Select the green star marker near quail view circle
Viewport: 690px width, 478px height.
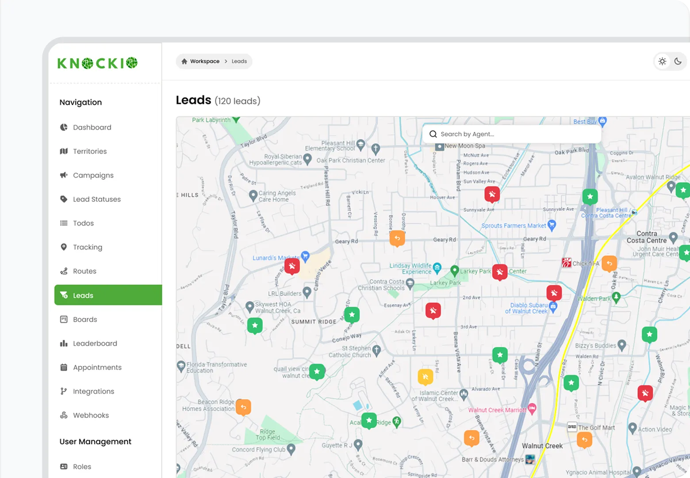pos(317,372)
